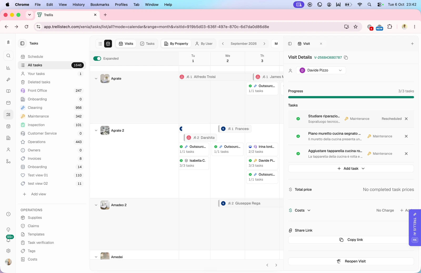The height and width of the screenshot is (273, 421).
Task: Open the Add task dropdown
Action: [x=351, y=169]
